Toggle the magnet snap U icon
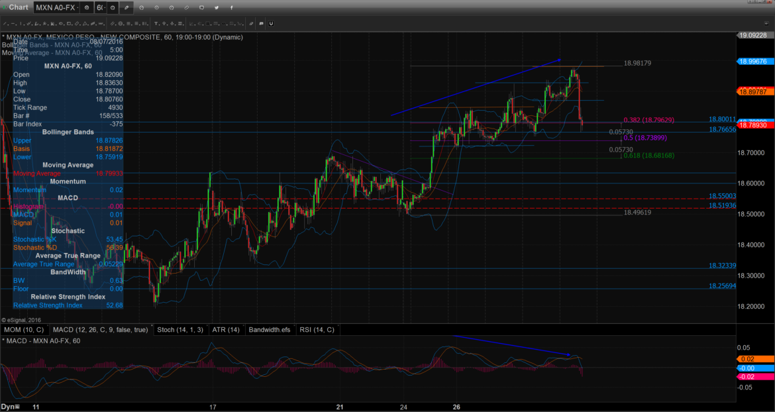 pyautogui.click(x=271, y=24)
